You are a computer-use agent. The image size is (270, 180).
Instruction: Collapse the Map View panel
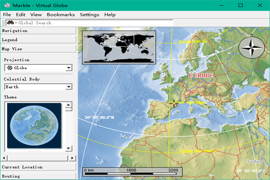[38, 49]
